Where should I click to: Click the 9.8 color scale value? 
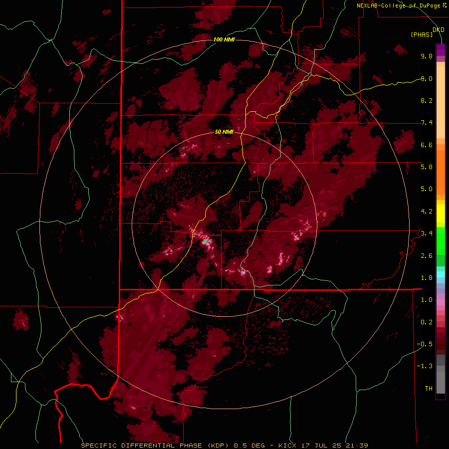click(427, 56)
